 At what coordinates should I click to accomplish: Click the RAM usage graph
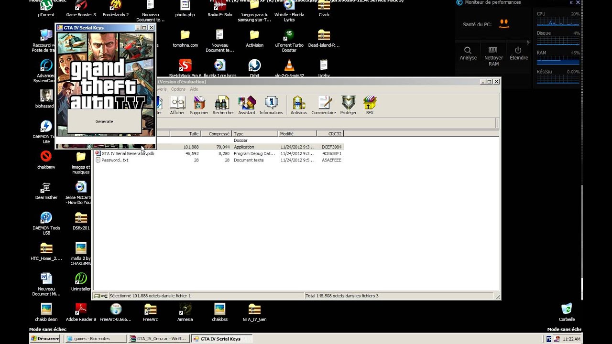tap(558, 61)
